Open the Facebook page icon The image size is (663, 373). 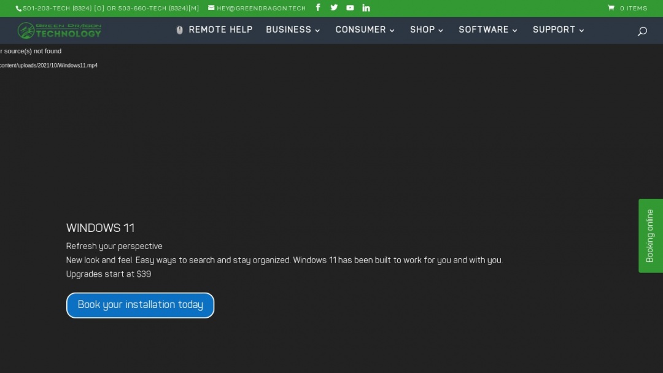[x=318, y=8]
